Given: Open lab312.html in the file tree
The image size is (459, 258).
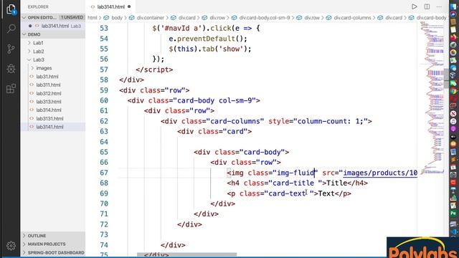Looking at the screenshot, I should [x=49, y=93].
